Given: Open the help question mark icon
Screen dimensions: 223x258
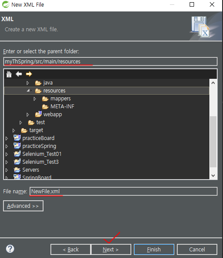Looking at the screenshot, I should click(10, 249).
